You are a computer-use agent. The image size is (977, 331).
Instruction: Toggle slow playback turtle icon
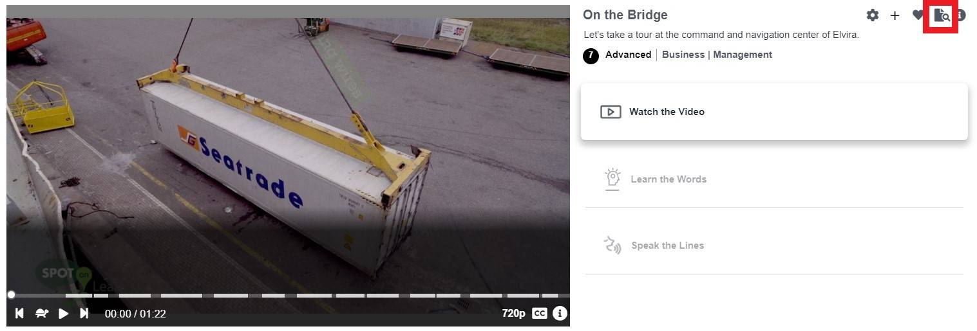(41, 313)
